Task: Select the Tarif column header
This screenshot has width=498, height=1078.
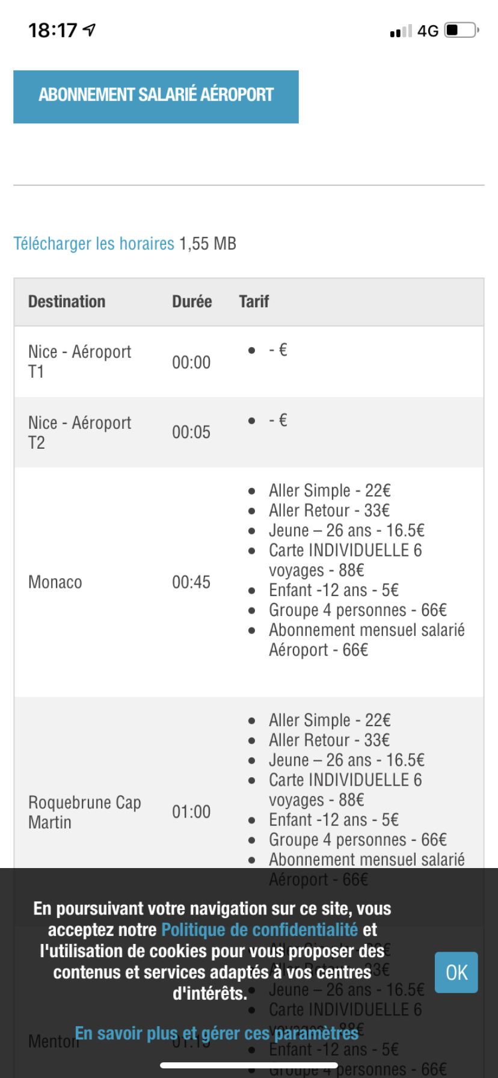Action: pos(254,301)
